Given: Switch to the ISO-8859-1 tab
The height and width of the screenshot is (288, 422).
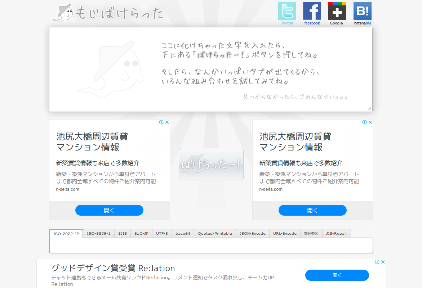Looking at the screenshot, I should click(98, 234).
